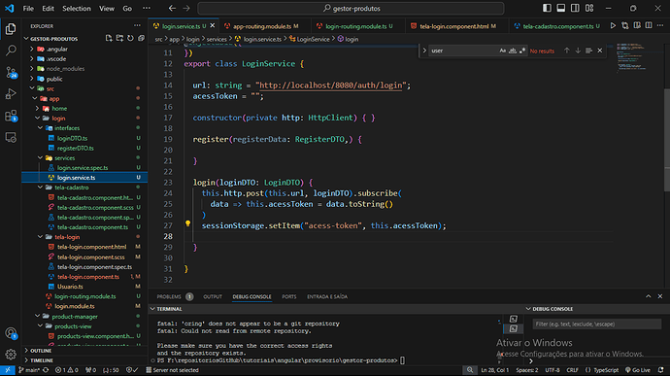Screen dimensions: 670x376
Task: Go to previous find match arrow
Action: click(x=567, y=51)
